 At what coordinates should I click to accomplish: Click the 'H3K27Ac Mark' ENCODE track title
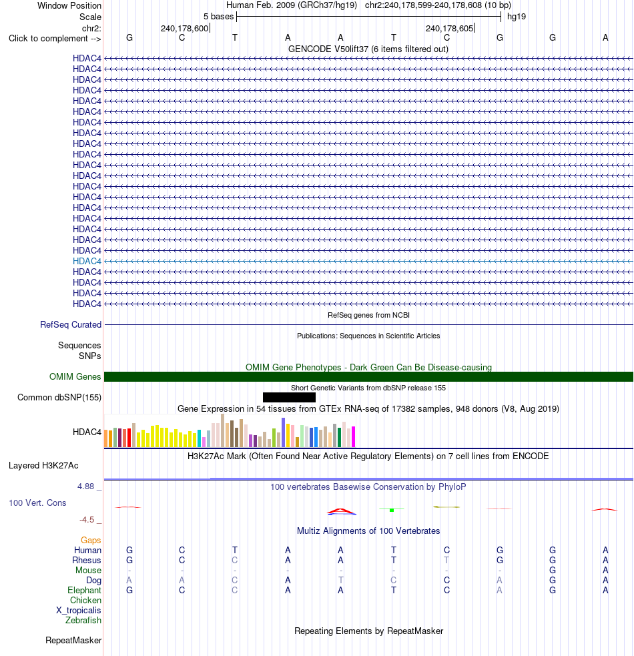[368, 456]
